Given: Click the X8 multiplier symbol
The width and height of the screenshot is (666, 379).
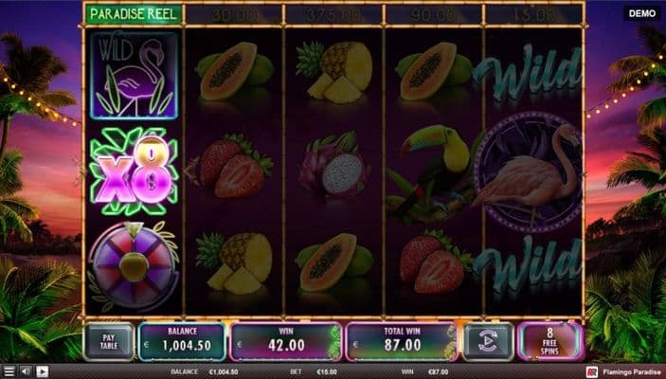Looking at the screenshot, I should click(x=134, y=171).
